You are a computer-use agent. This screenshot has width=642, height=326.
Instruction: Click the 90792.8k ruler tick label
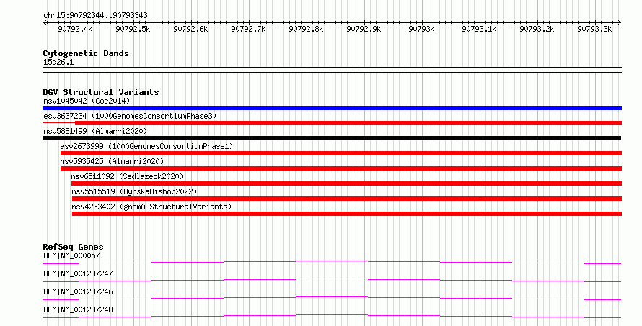(307, 29)
